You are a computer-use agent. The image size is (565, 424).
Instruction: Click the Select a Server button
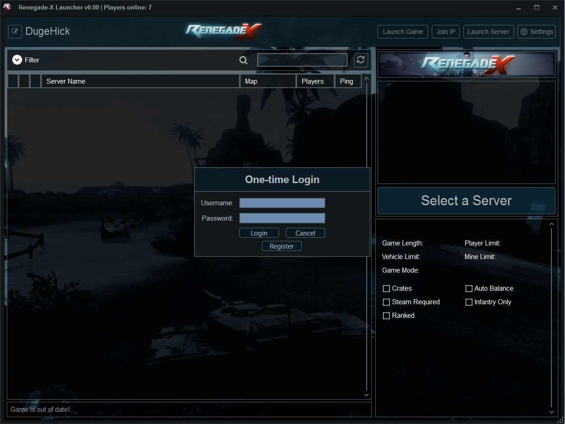click(467, 201)
